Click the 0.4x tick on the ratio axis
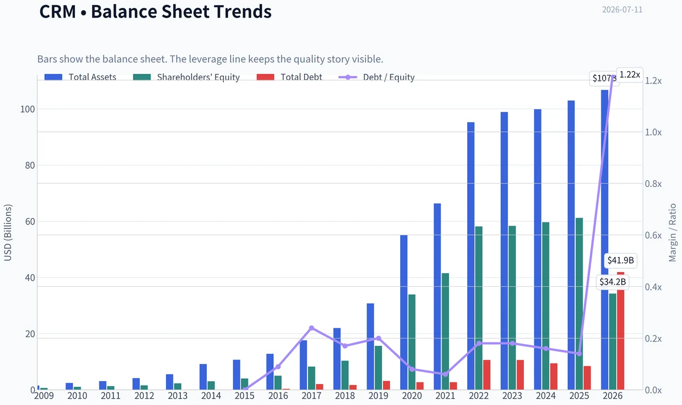This screenshot has width=682, height=405. [x=654, y=287]
